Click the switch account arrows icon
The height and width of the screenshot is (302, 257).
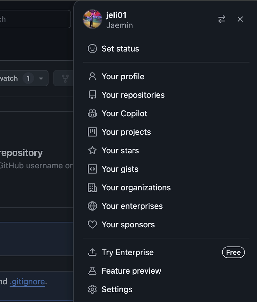point(222,19)
